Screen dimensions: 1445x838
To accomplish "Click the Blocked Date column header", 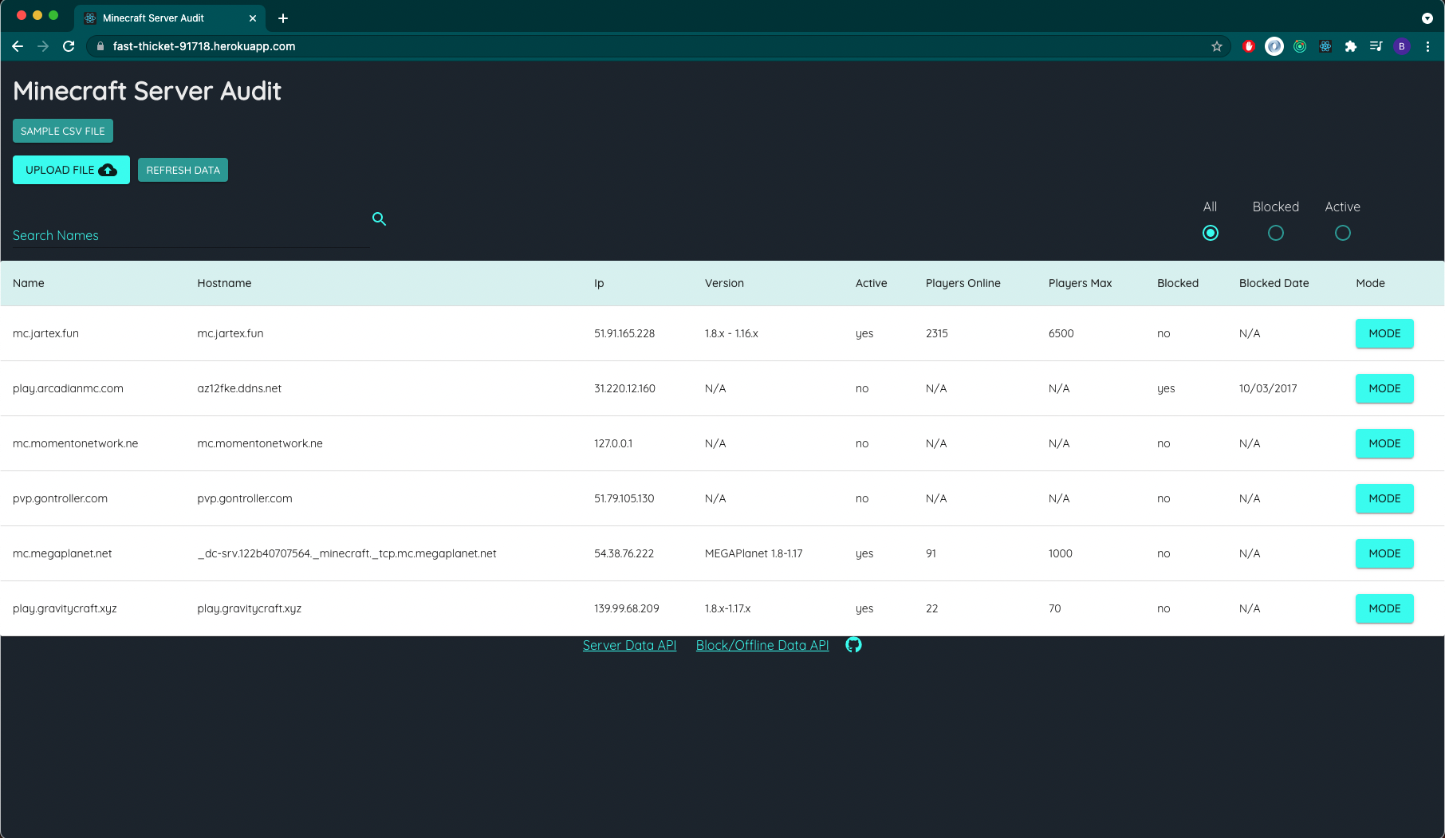I will 1274,283.
